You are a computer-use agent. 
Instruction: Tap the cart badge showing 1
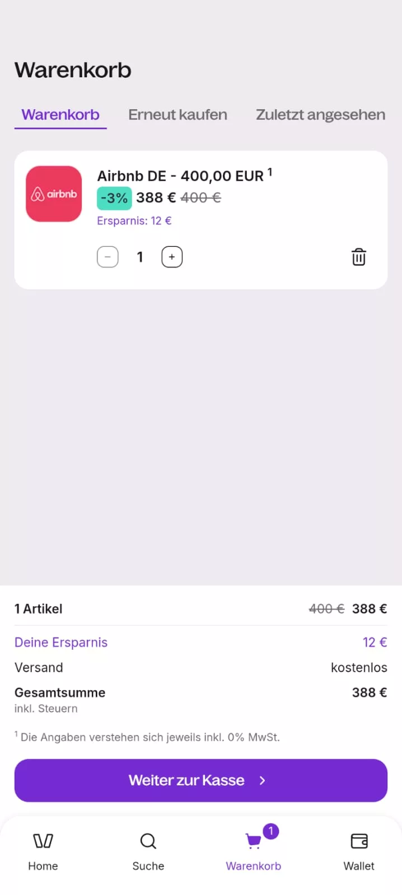pyautogui.click(x=271, y=831)
